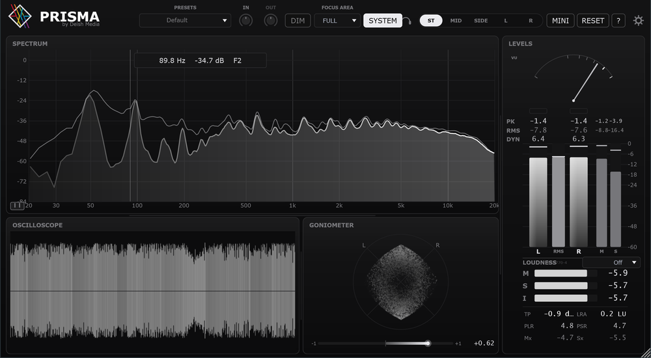Open the FULL focus area dropdown
This screenshot has height=358, width=651.
[337, 20]
